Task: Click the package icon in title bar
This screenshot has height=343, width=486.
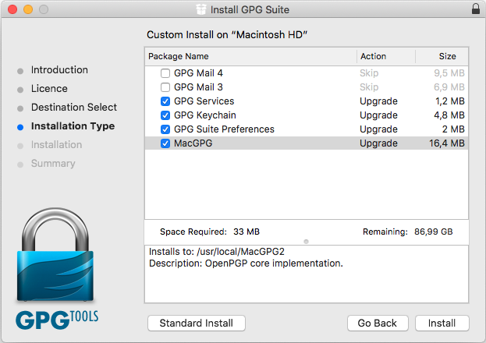Action: click(200, 9)
